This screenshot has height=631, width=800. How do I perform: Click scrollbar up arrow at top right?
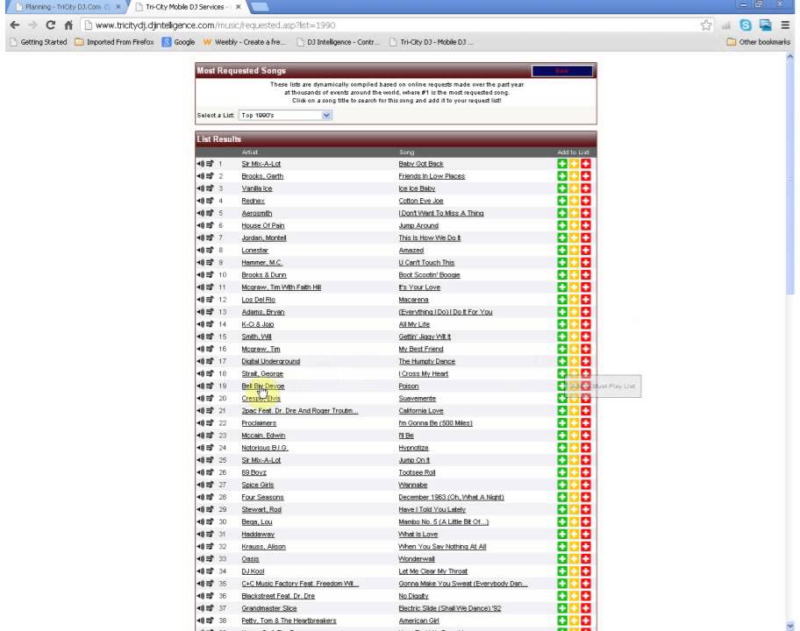790,57
